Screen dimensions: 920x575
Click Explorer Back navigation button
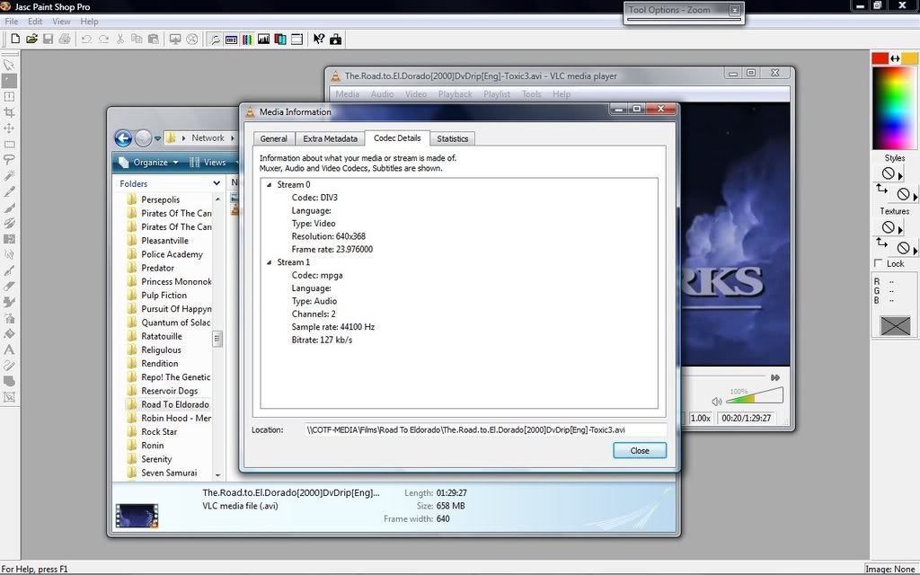click(123, 138)
